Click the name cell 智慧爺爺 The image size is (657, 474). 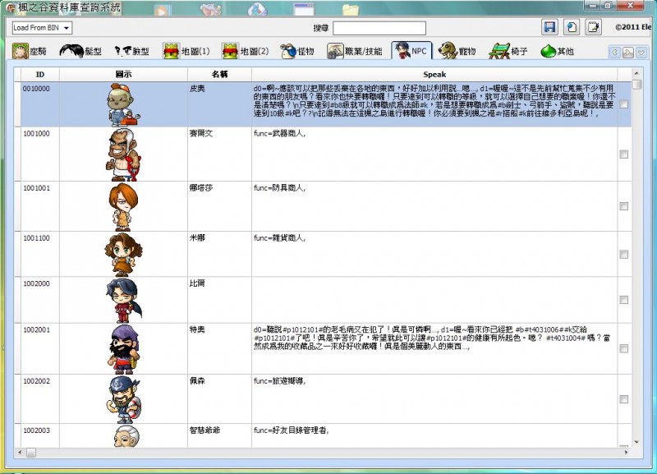219,436
